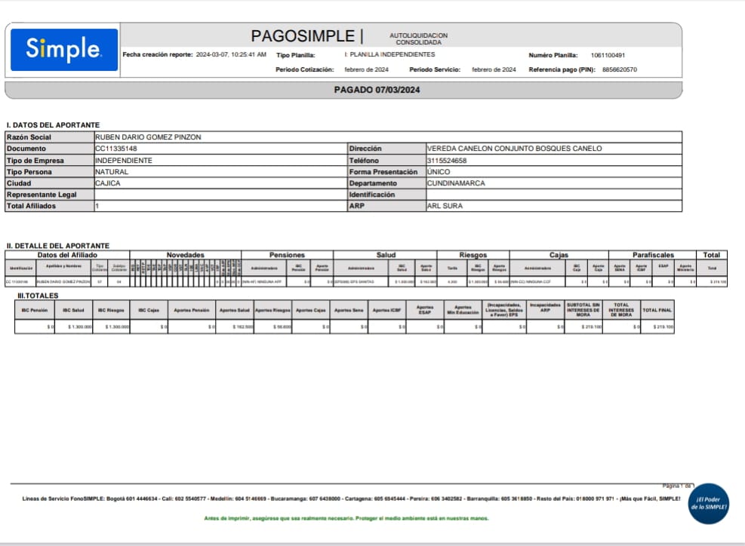
Task: Click the Parafiscales column header
Action: click(653, 255)
